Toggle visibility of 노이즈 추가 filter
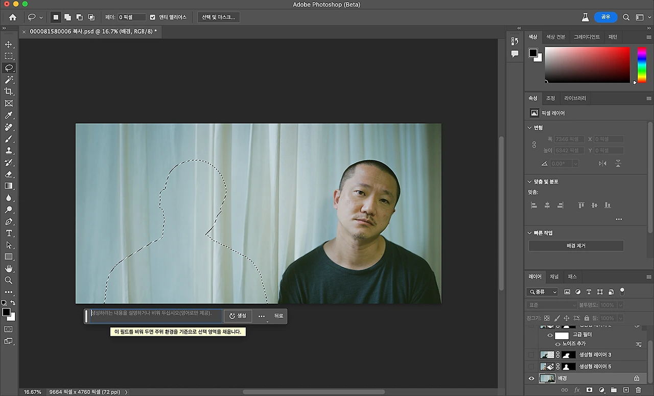 point(557,344)
